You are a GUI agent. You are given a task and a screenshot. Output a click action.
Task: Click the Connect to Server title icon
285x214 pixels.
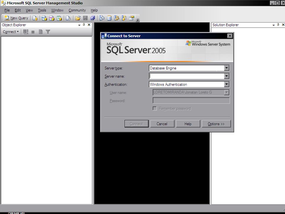tap(104, 36)
